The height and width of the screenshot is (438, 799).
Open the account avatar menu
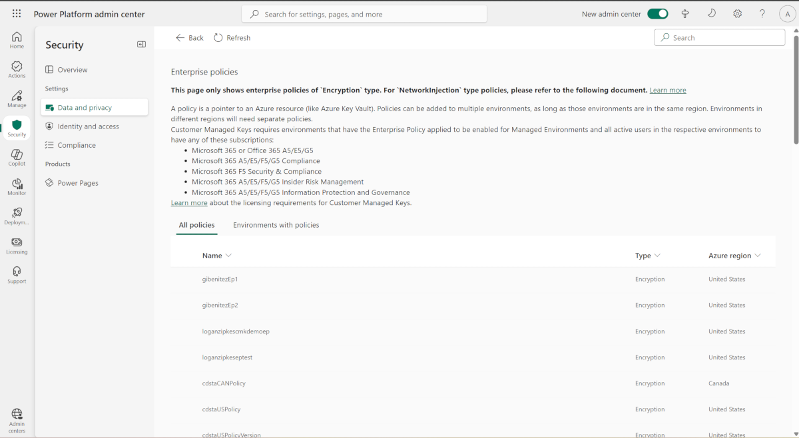coord(788,15)
